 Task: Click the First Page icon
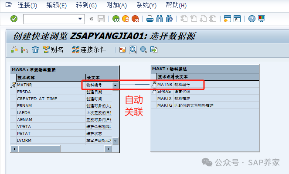coord(184,19)
